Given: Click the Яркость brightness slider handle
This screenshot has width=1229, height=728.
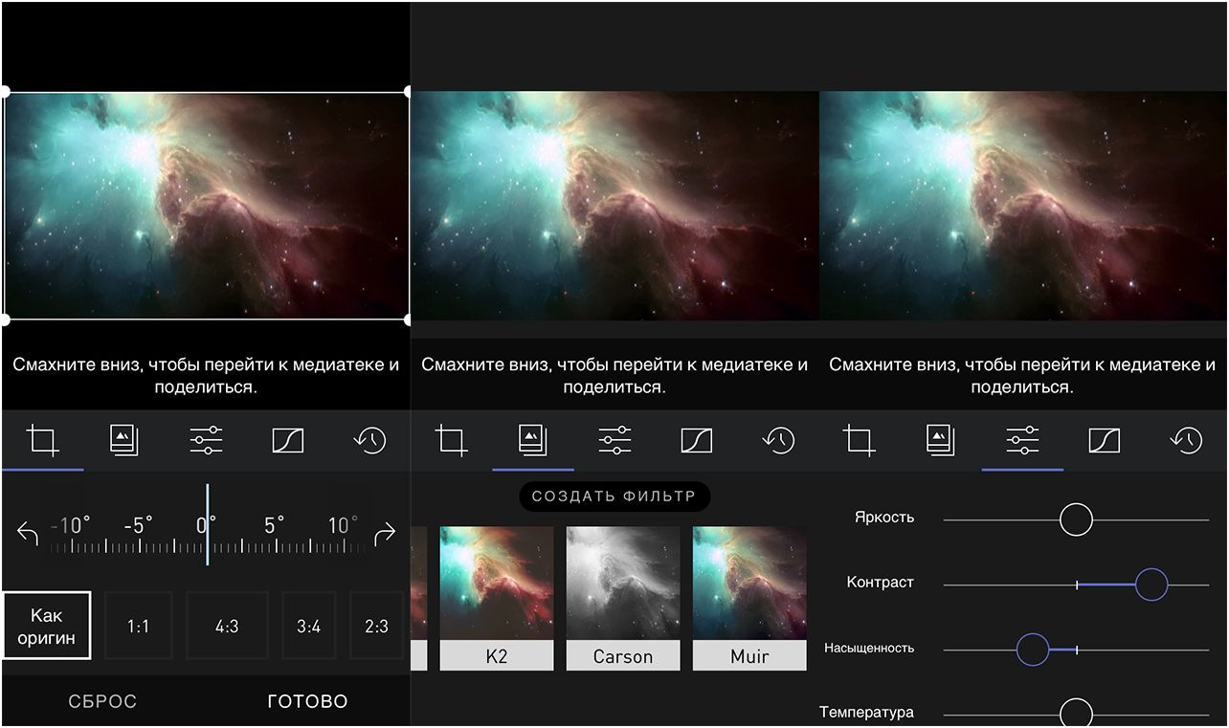Looking at the screenshot, I should click(1076, 518).
